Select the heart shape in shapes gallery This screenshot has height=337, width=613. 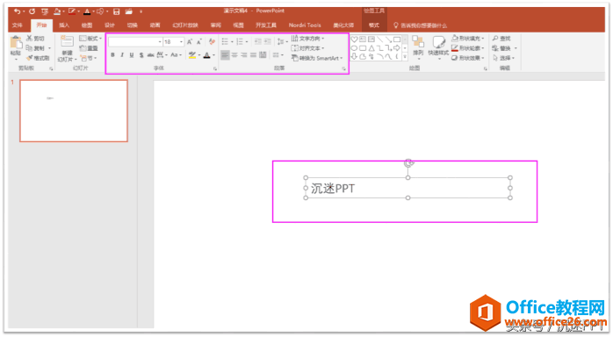(354, 39)
